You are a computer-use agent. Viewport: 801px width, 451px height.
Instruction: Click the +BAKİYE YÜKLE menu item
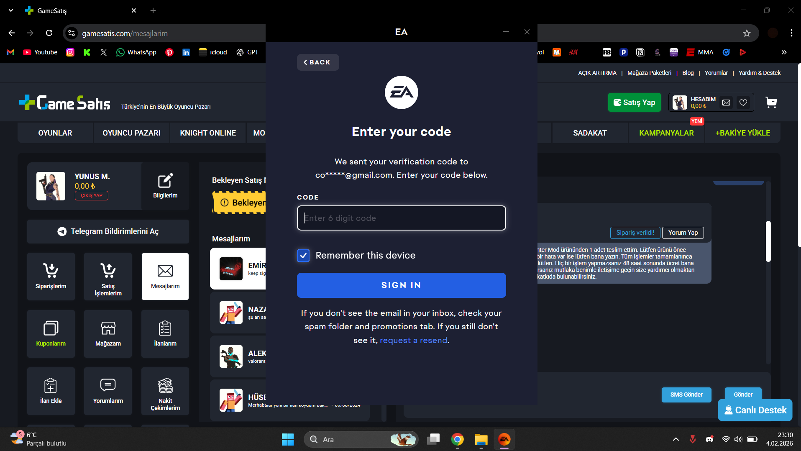click(x=742, y=133)
